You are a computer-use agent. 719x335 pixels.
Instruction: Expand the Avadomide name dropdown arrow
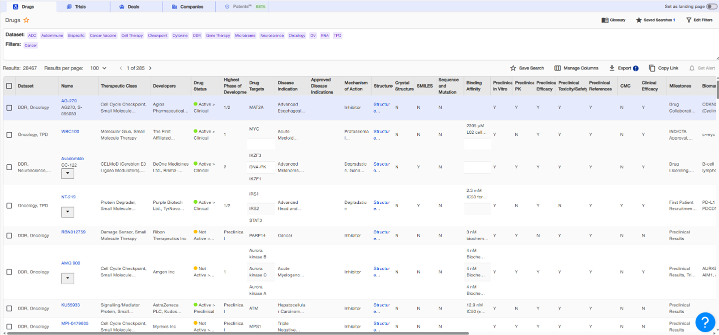pos(67,174)
